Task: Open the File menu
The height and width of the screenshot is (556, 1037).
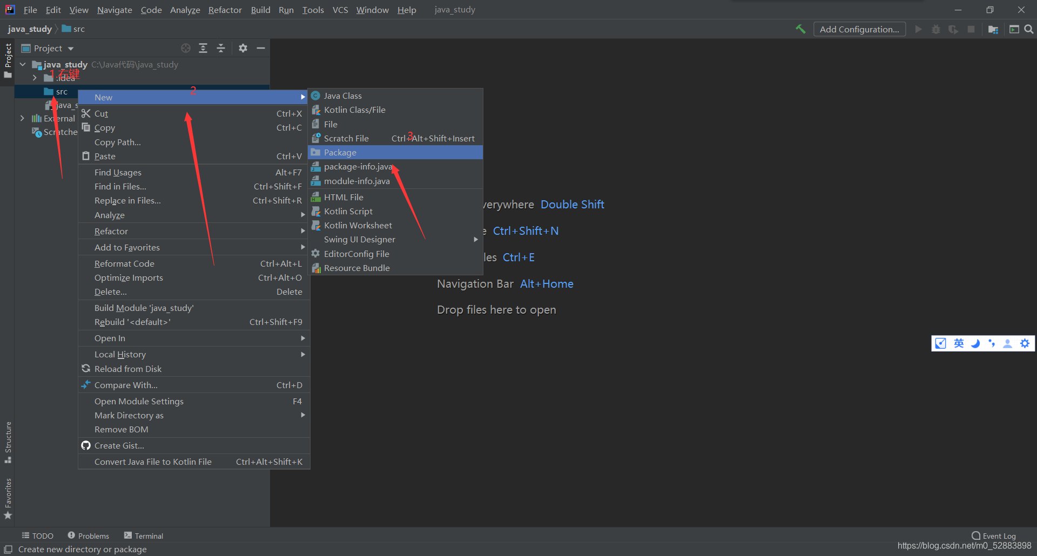Action: point(30,10)
